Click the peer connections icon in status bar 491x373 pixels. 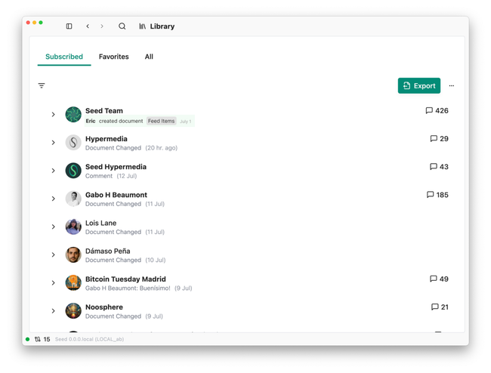pos(38,340)
